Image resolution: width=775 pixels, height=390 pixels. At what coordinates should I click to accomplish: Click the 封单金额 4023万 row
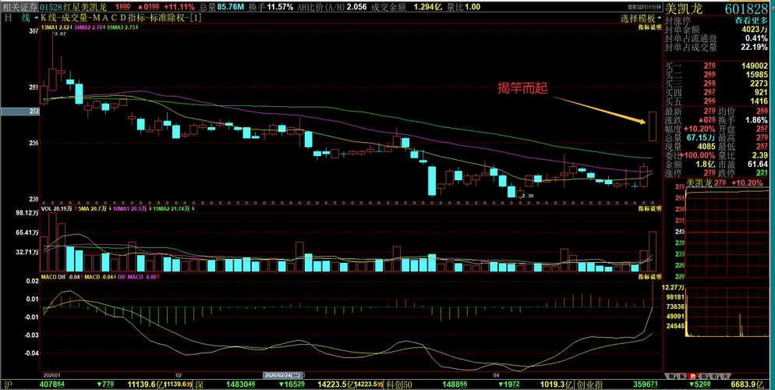(717, 30)
